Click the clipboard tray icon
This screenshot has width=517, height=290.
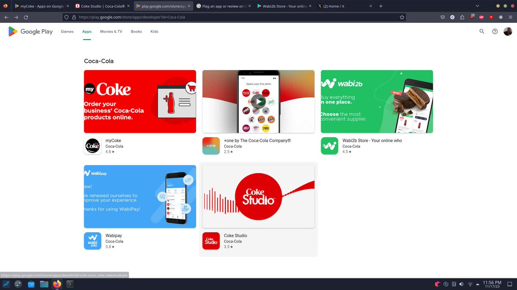pos(454,284)
